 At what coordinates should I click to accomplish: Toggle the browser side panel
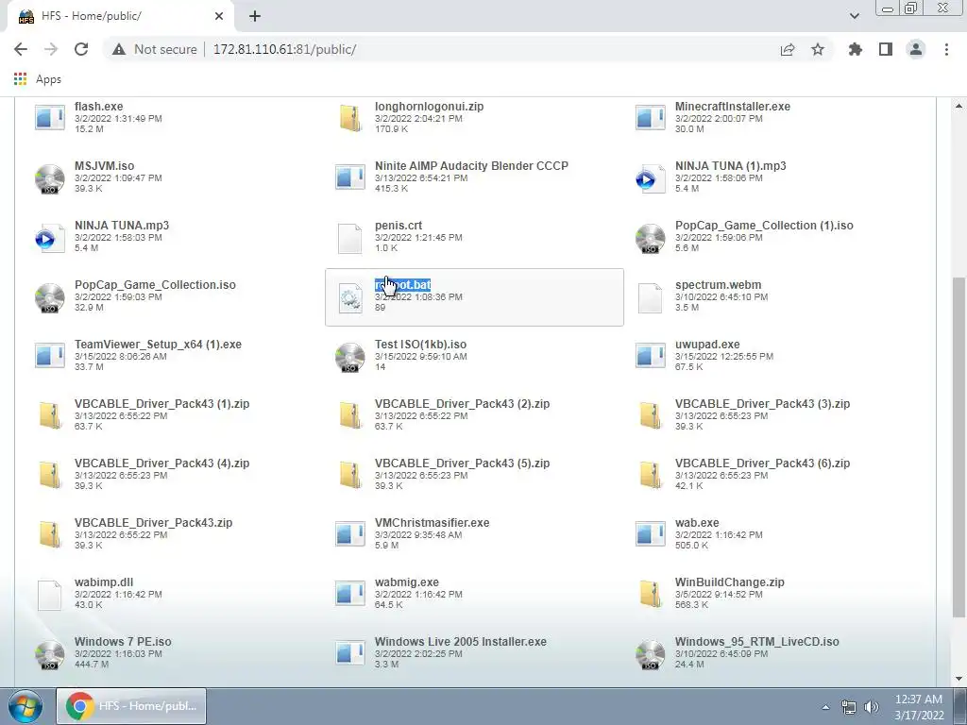[x=886, y=49]
